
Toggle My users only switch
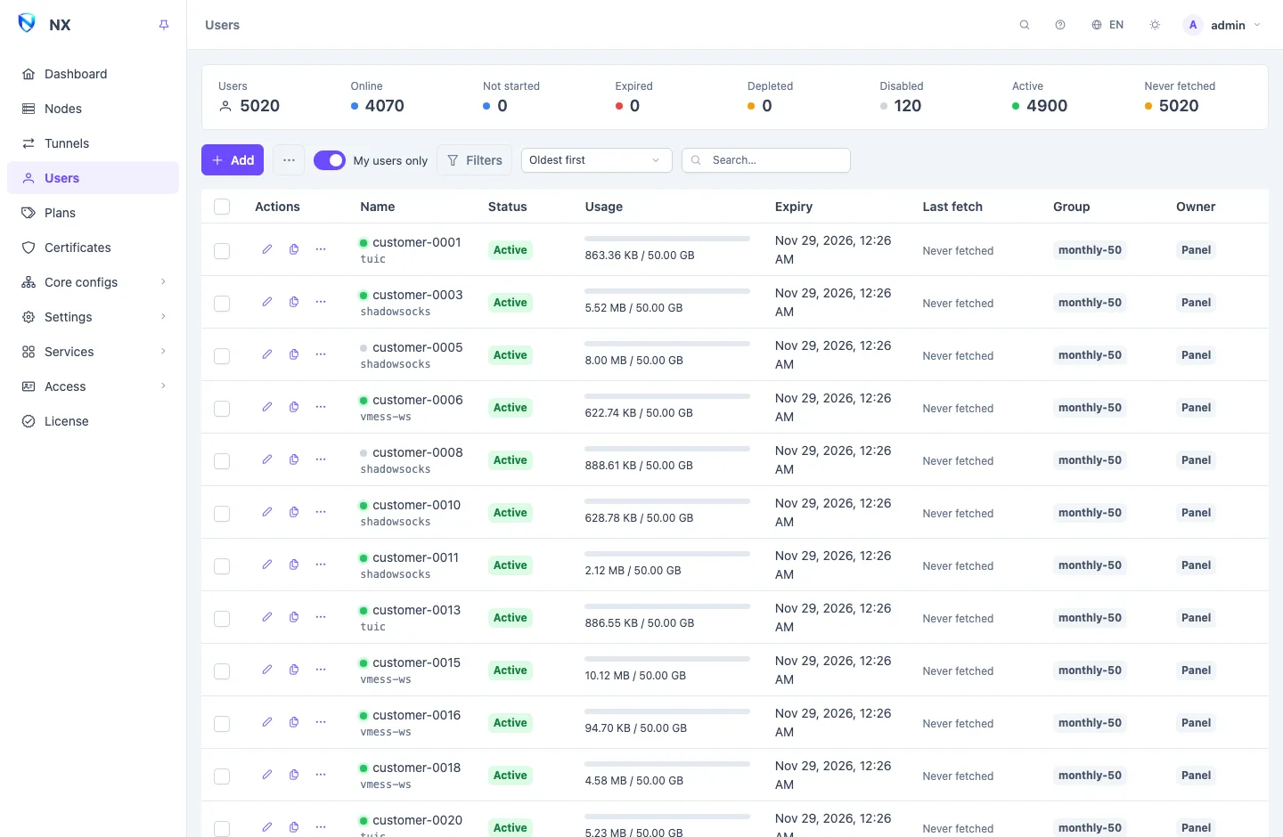click(330, 160)
